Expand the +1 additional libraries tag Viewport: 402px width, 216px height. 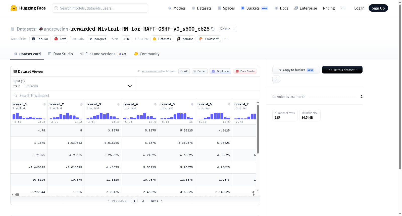[225, 39]
